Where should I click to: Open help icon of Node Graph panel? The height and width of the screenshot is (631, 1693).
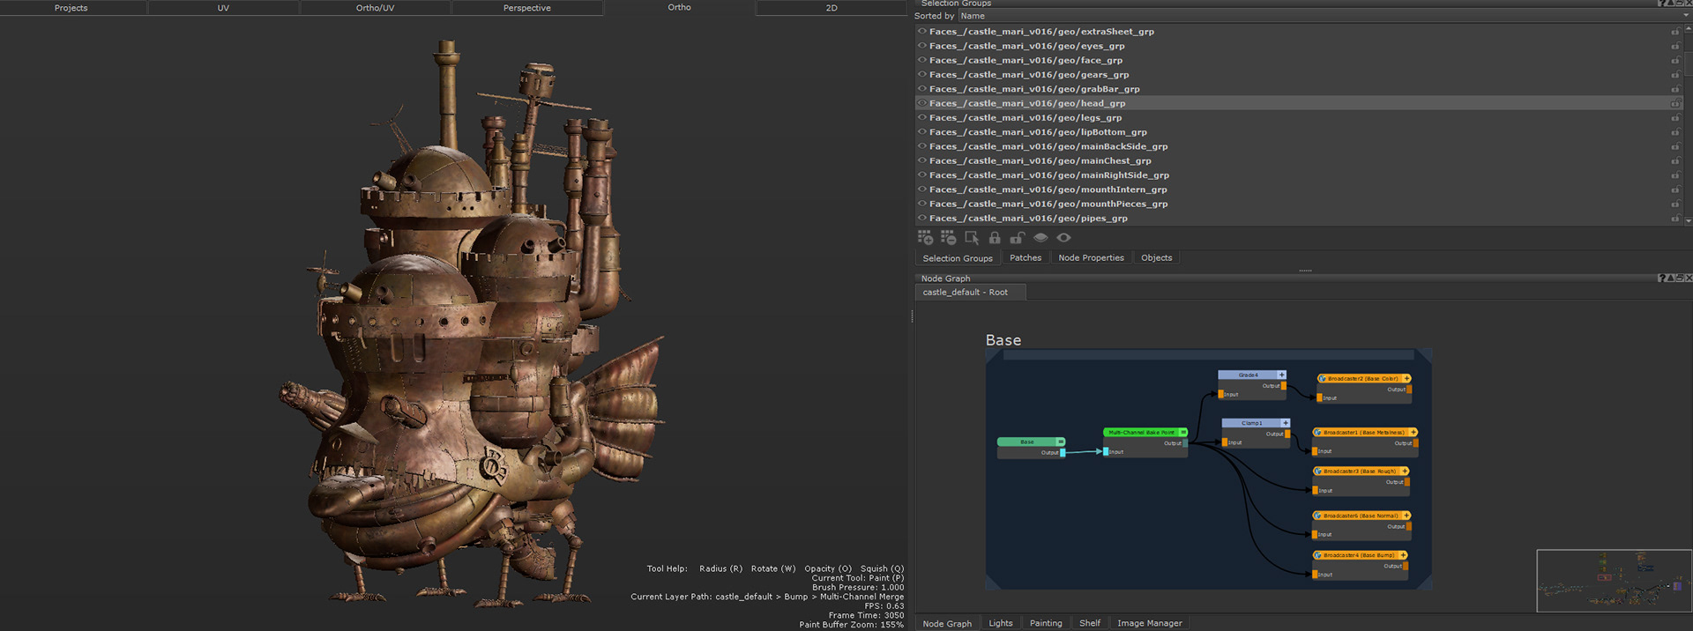[x=1661, y=278]
